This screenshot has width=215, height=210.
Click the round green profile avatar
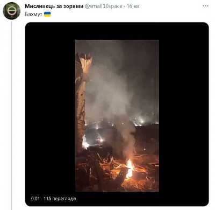click(x=12, y=11)
